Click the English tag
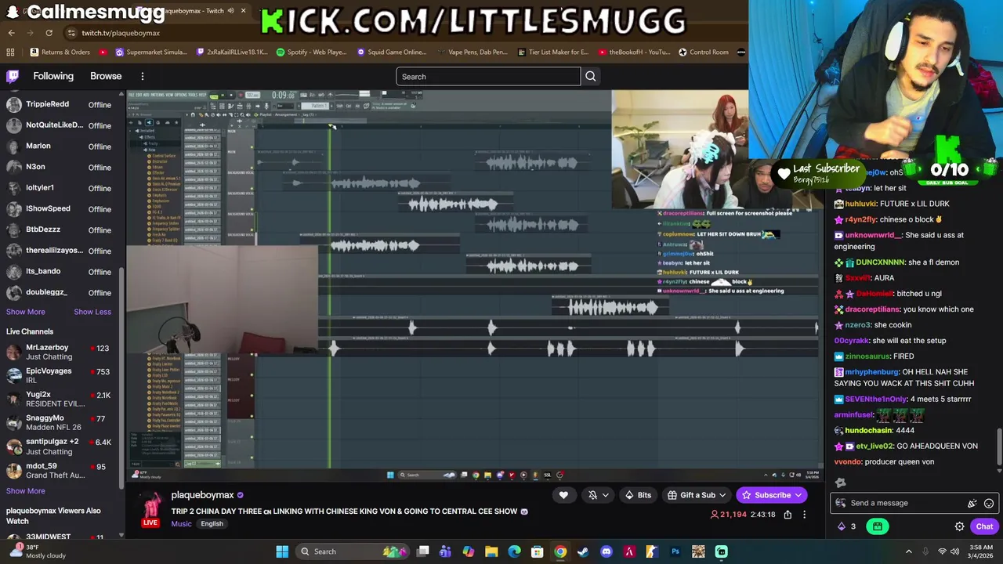The height and width of the screenshot is (564, 1003). (x=212, y=524)
